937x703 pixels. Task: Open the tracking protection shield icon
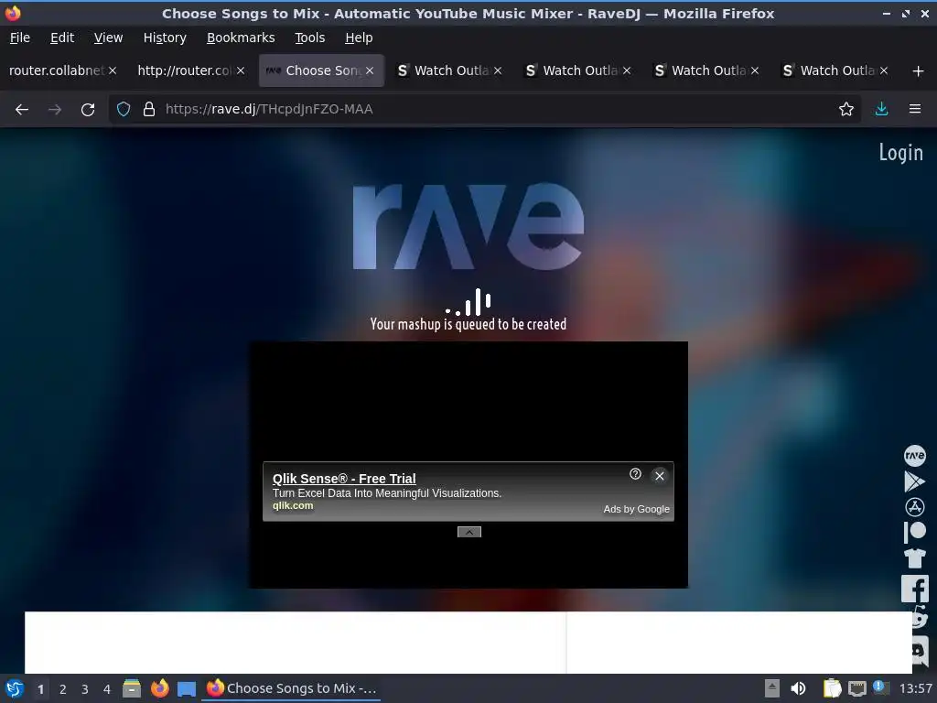124,110
